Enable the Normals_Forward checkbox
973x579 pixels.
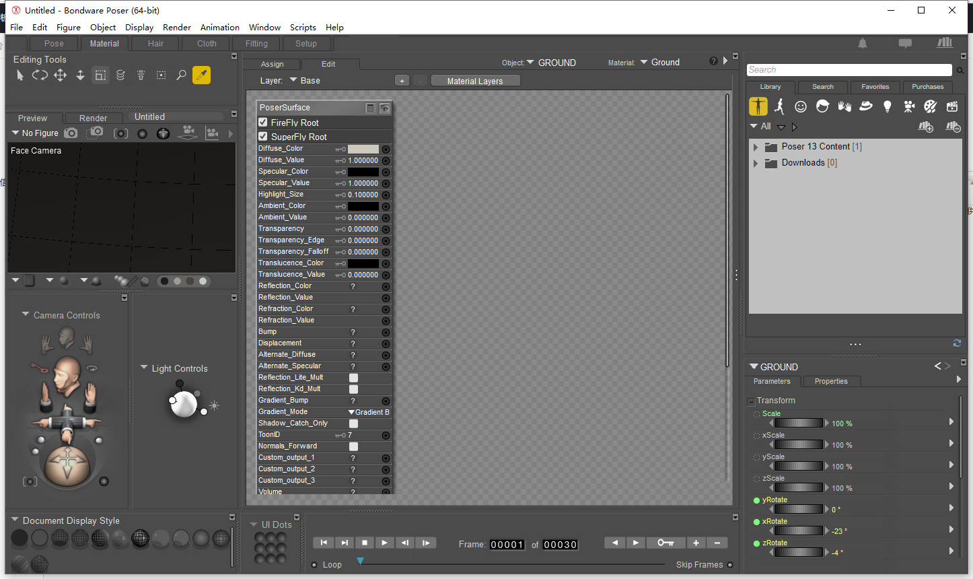pyautogui.click(x=353, y=446)
